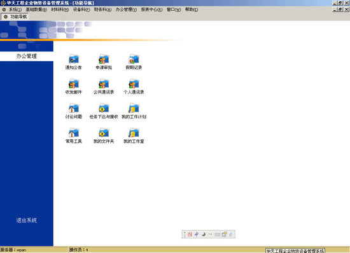Open the 我的工作室 icon
This screenshot has width=350, height=253.
point(134,133)
